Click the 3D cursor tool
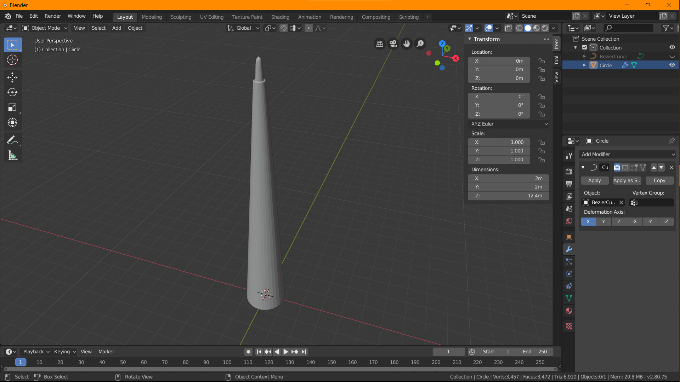The width and height of the screenshot is (680, 382). (12, 60)
